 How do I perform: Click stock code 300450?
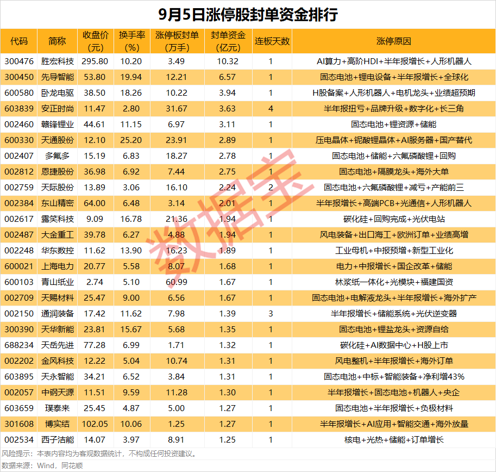(x=19, y=77)
